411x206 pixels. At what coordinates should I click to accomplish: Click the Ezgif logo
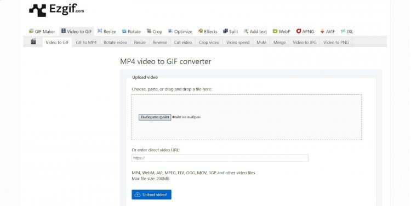tap(56, 10)
